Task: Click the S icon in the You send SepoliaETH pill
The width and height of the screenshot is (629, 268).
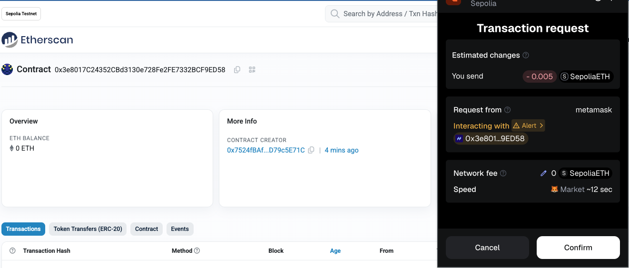Action: (564, 77)
